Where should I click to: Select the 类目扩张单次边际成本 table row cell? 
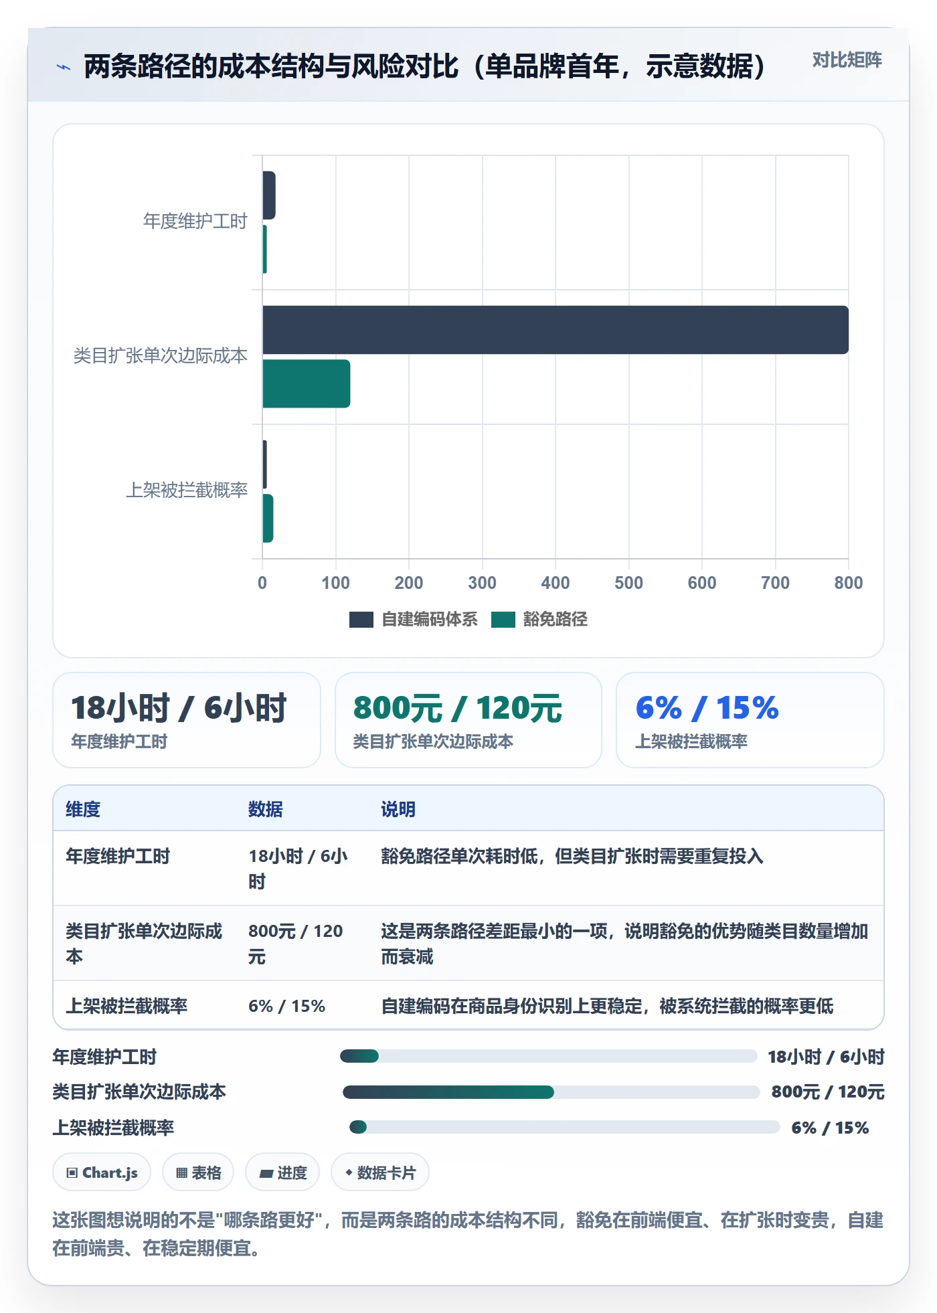[x=145, y=944]
